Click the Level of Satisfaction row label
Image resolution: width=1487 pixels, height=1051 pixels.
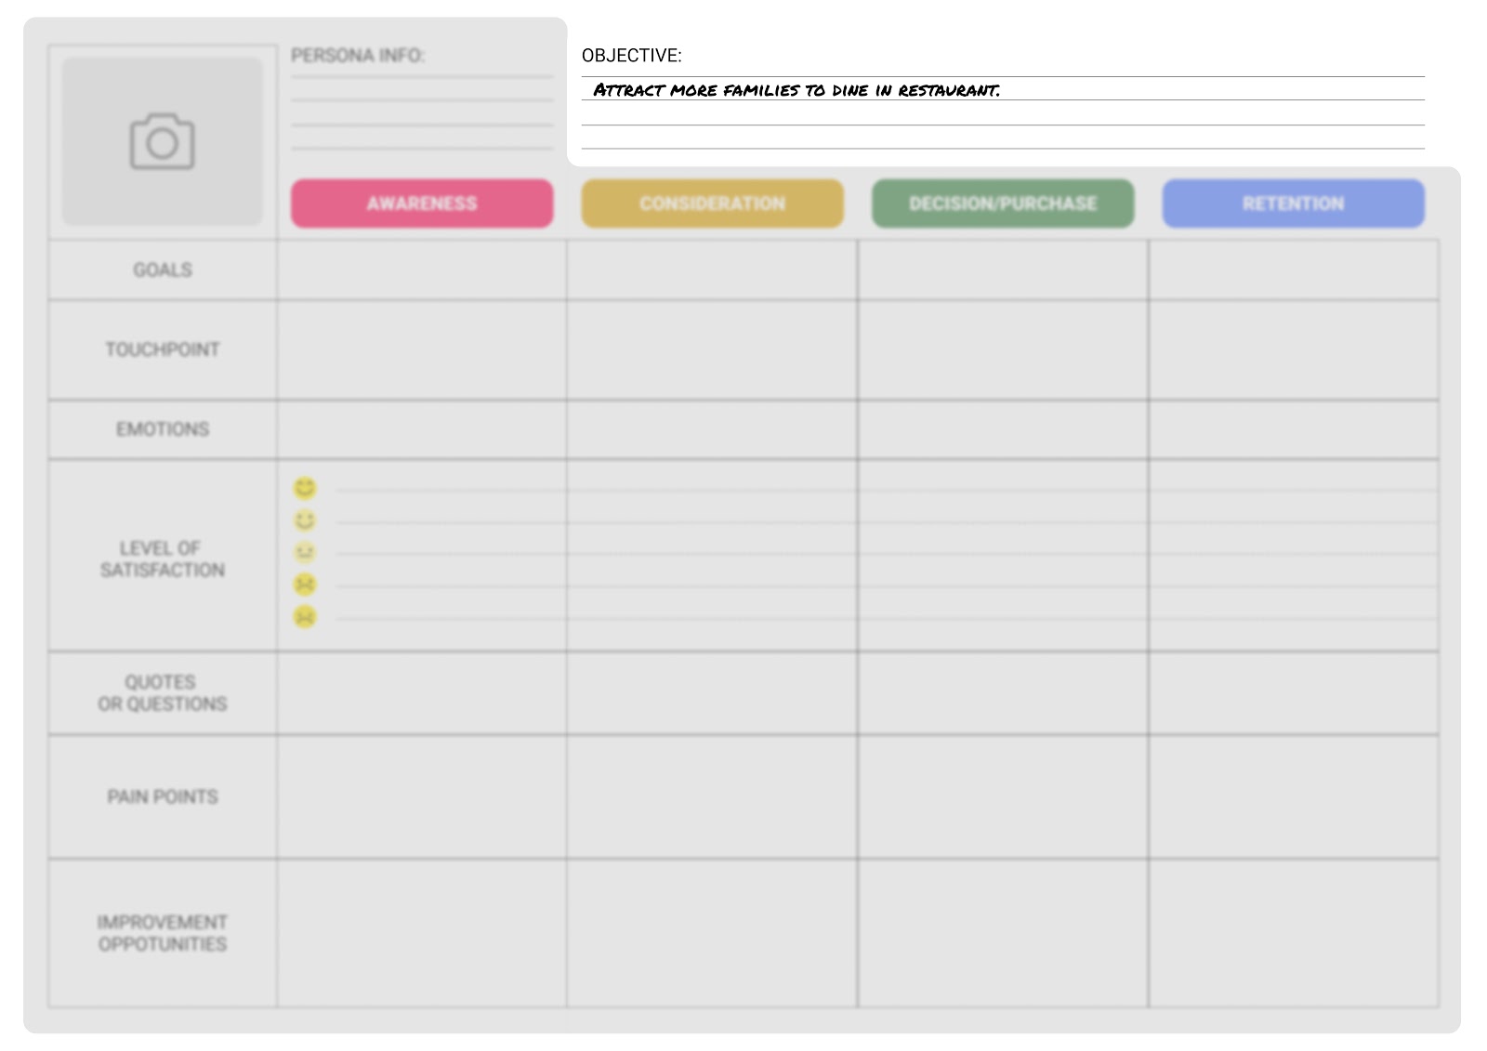[x=163, y=559]
